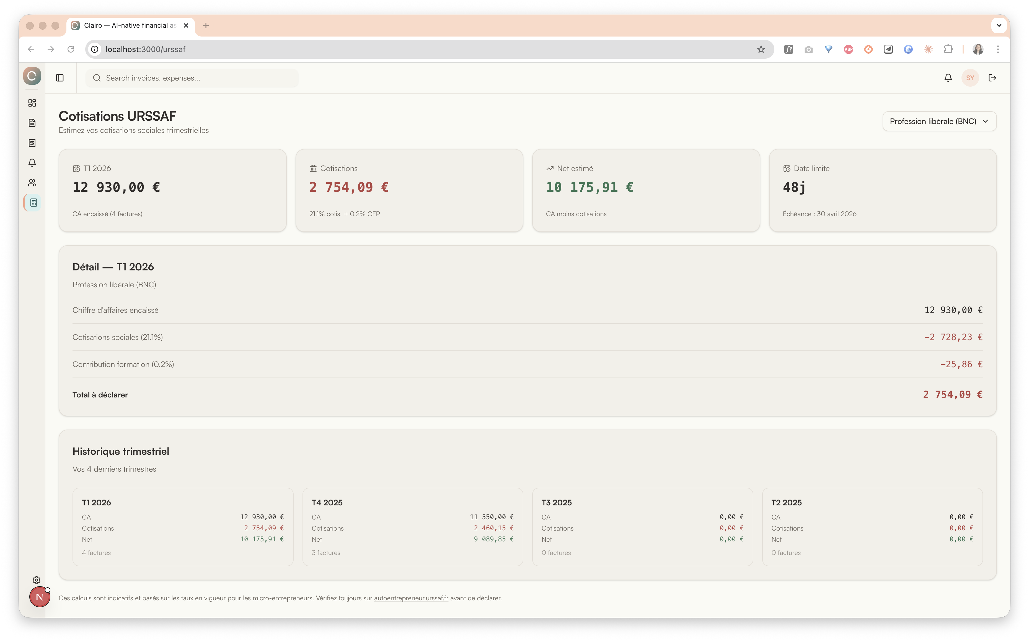
Task: Click the Clairo logo in sidebar
Action: tap(32, 76)
